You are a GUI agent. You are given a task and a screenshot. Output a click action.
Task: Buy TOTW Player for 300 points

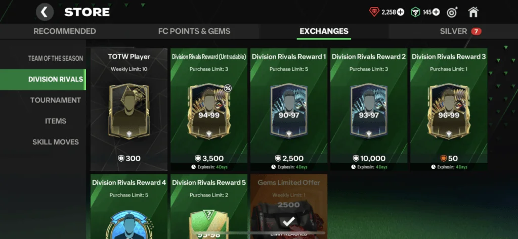[x=129, y=159]
